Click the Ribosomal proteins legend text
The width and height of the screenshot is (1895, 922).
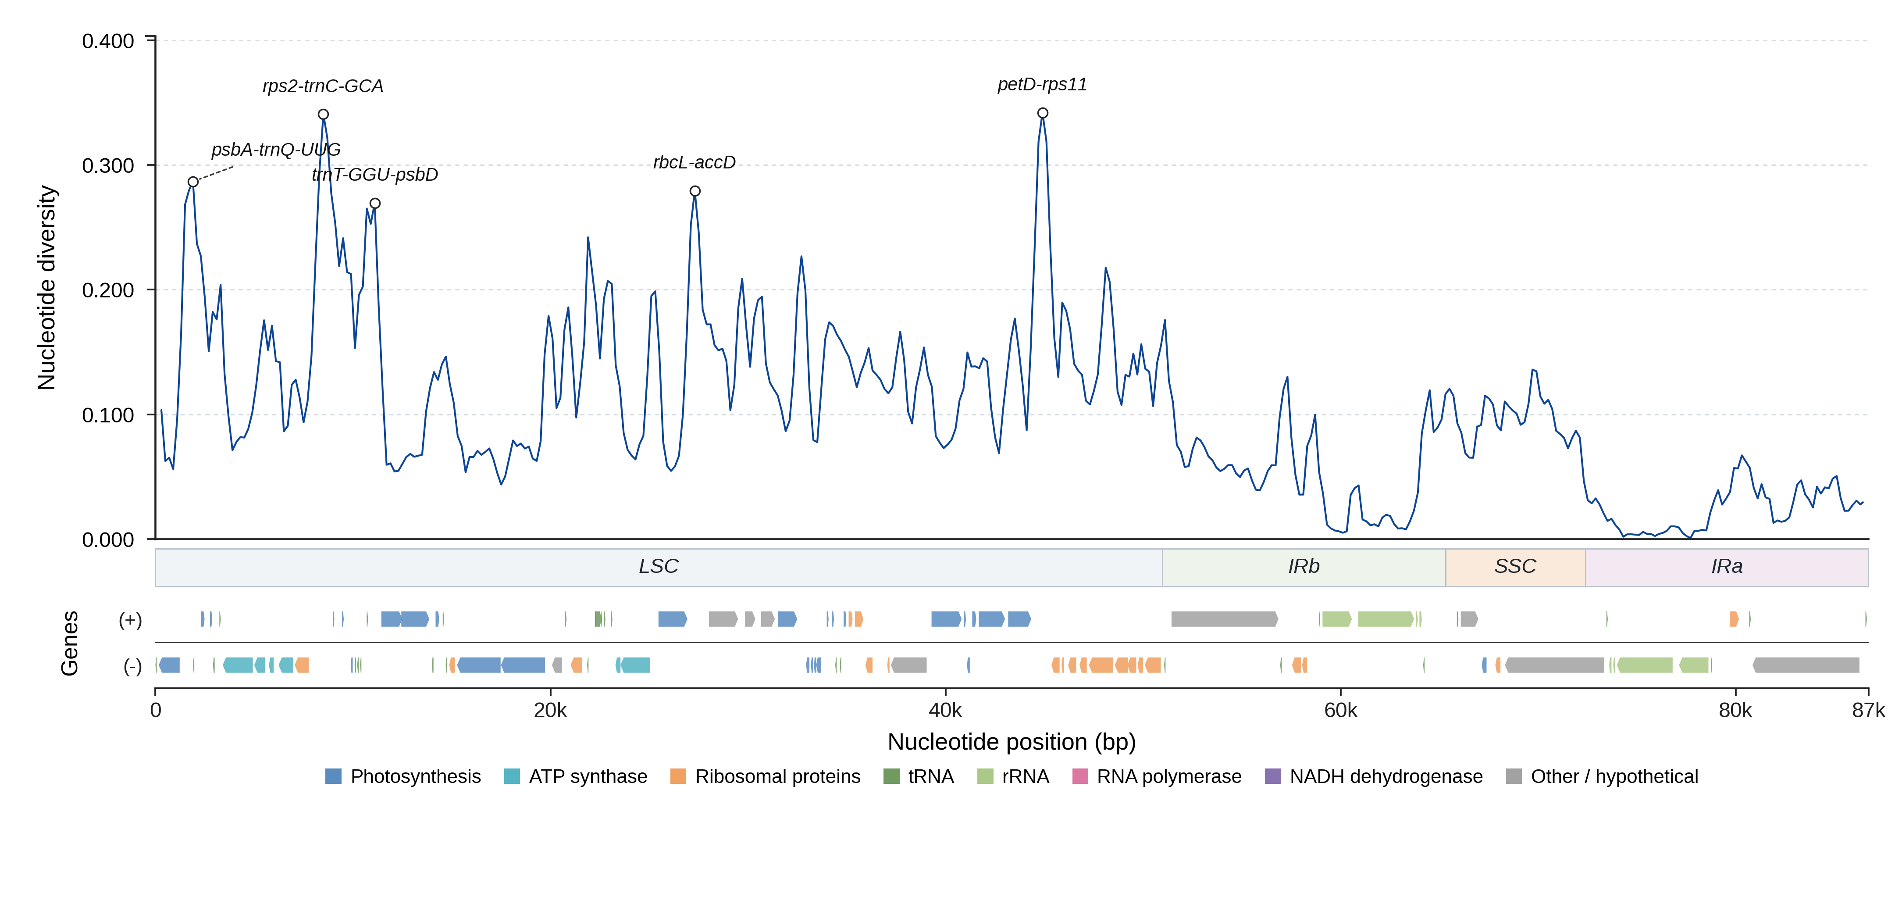[x=777, y=776]
